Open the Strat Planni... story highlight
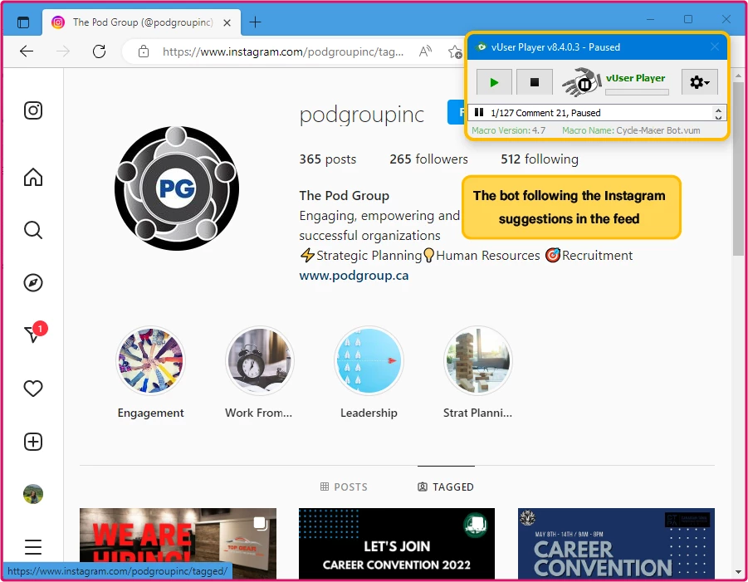The height and width of the screenshot is (582, 748). tap(477, 360)
